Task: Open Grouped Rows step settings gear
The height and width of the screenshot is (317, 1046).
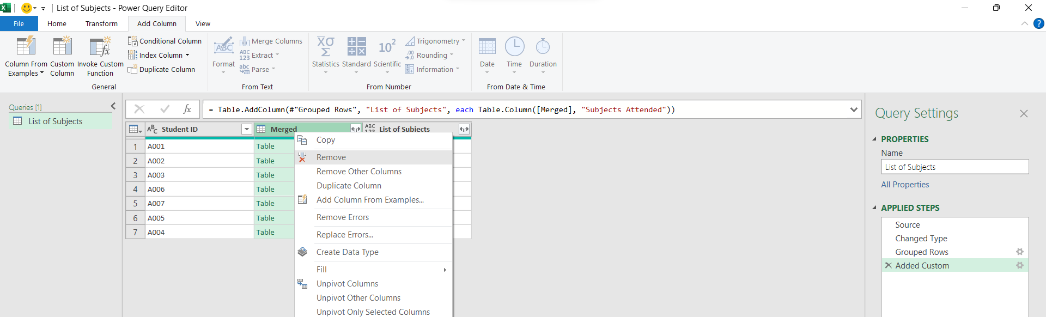Action: tap(1020, 252)
